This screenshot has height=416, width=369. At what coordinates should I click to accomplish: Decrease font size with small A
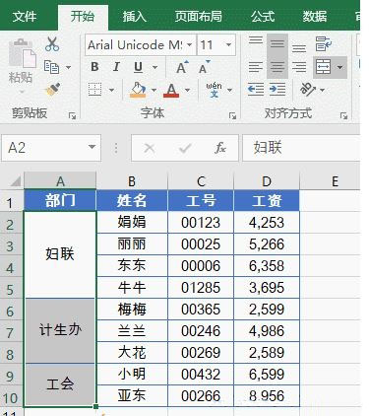(x=205, y=67)
